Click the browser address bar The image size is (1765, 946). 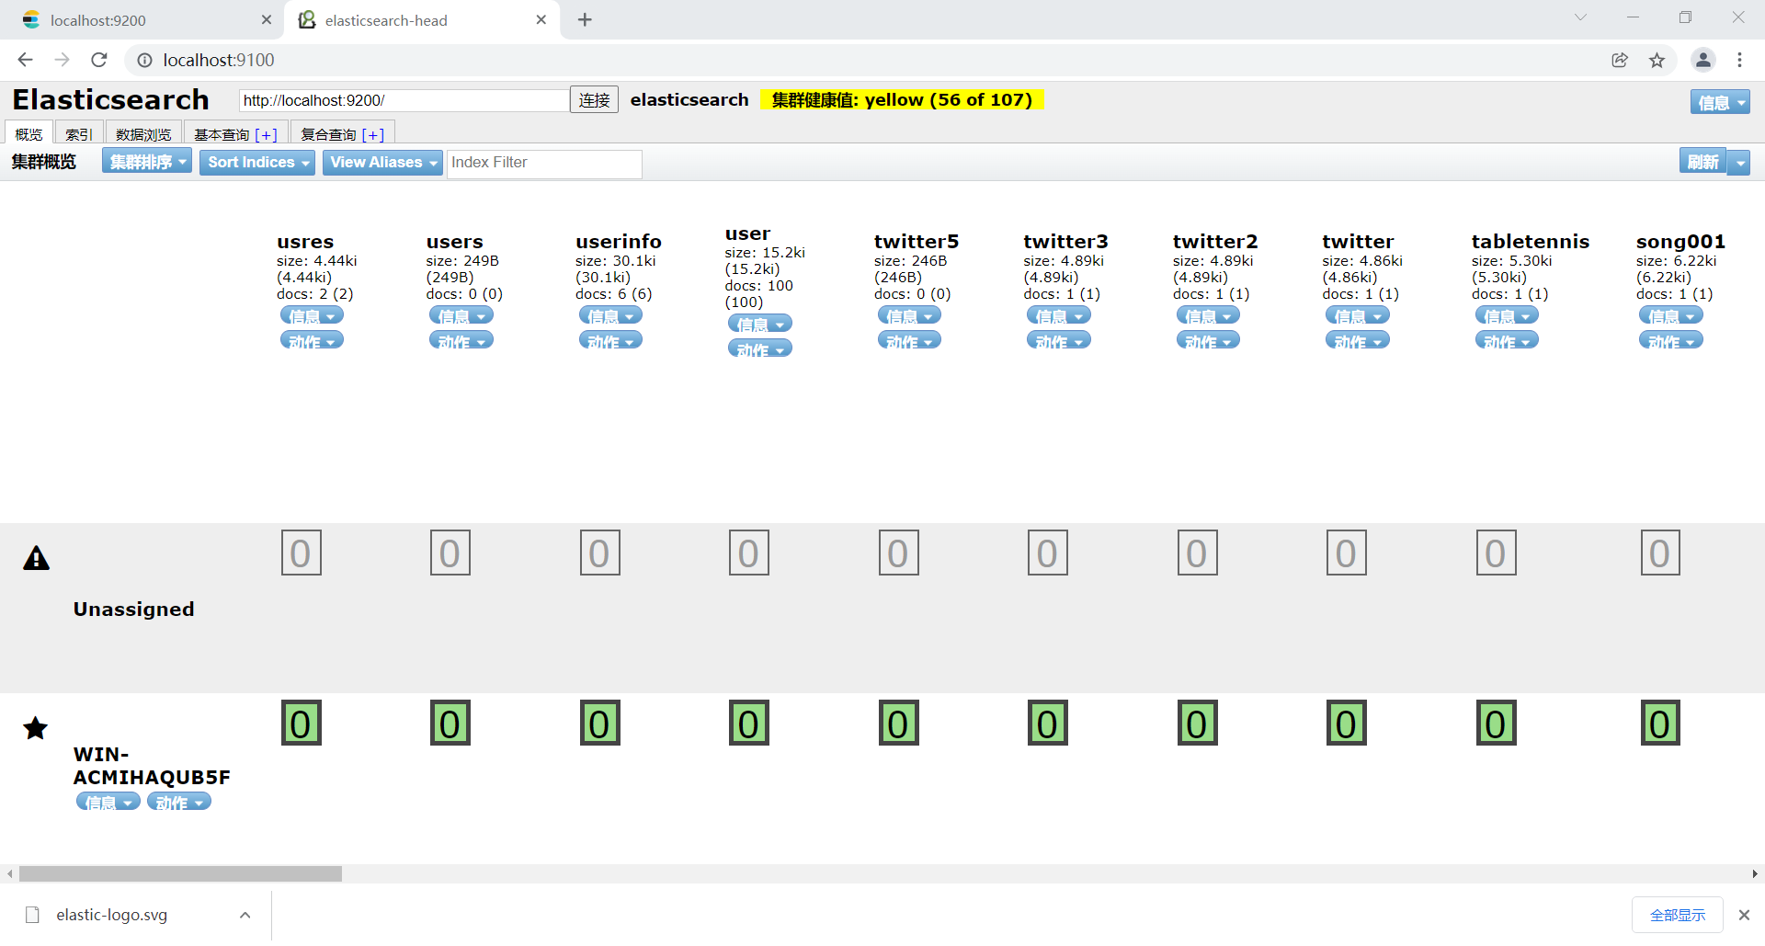(864, 60)
